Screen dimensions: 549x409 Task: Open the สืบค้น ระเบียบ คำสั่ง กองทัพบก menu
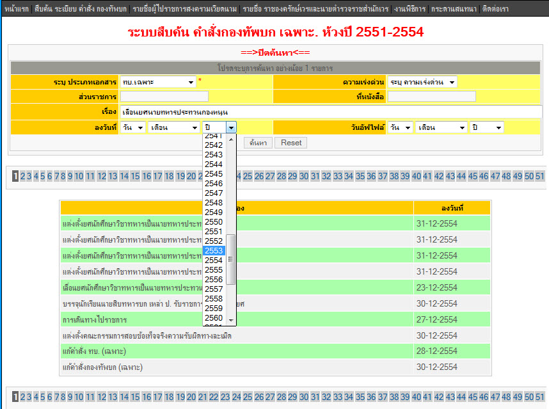pos(81,9)
